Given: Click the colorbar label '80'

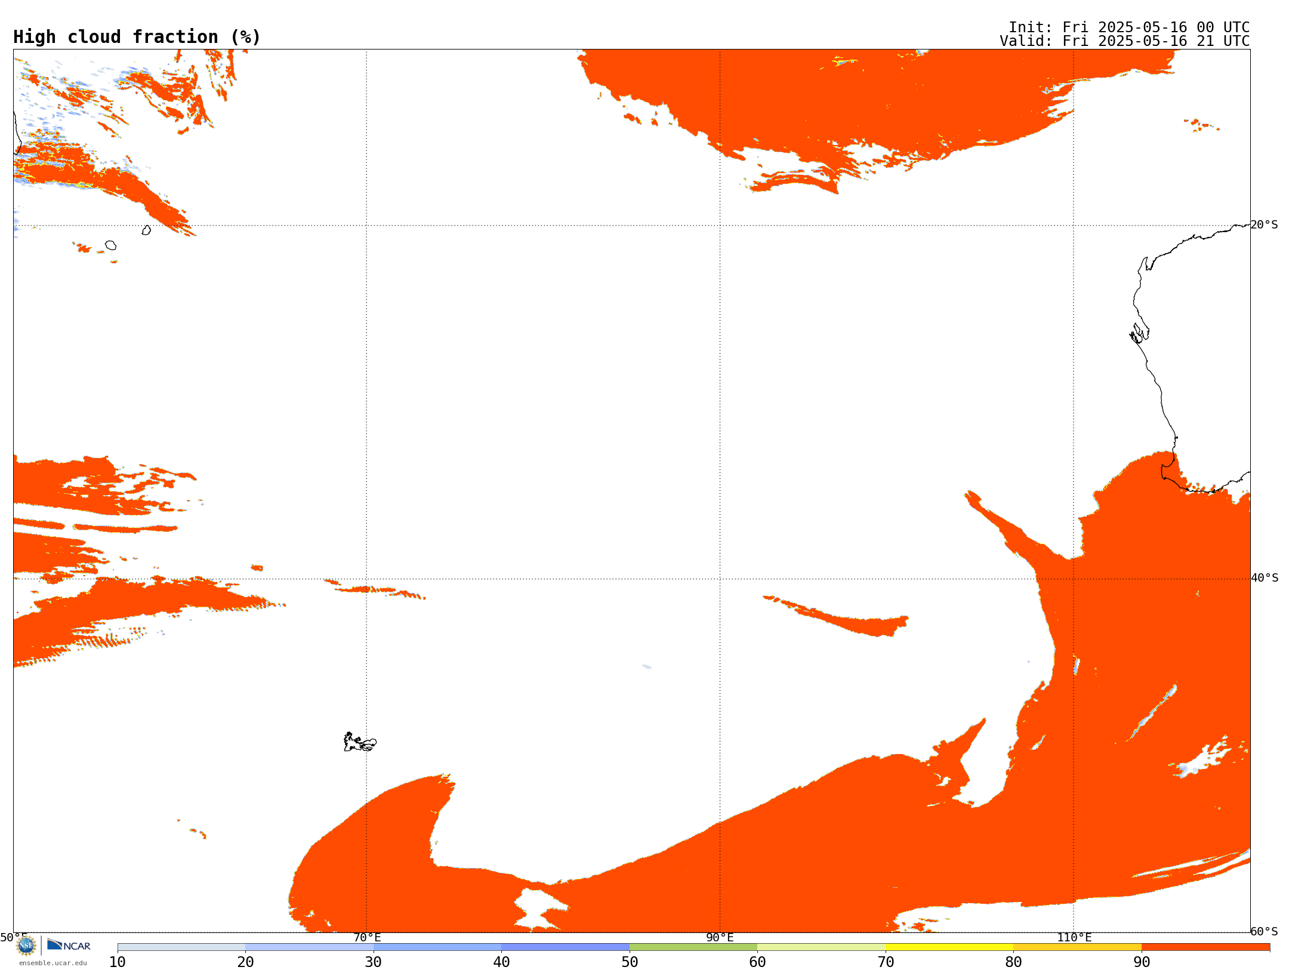Looking at the screenshot, I should tap(1013, 962).
